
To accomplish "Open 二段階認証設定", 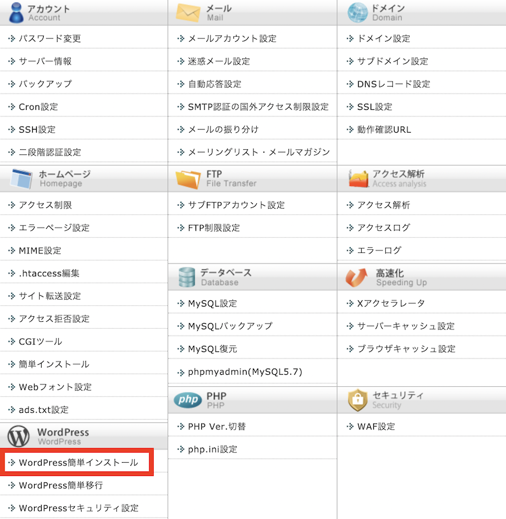I will [50, 152].
